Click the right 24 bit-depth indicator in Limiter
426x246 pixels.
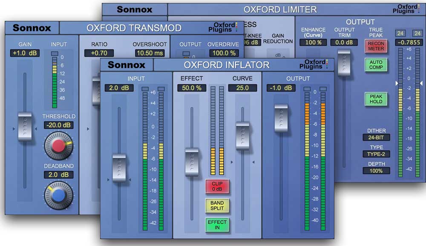[x=417, y=33]
